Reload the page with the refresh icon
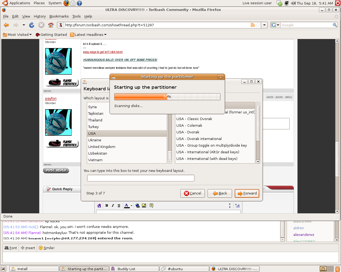341x272 pixels. (32, 25)
